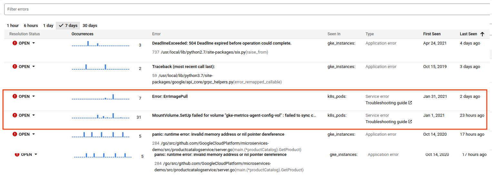
Task: Click the Last Seen sort arrow icon
Action: tap(482, 34)
